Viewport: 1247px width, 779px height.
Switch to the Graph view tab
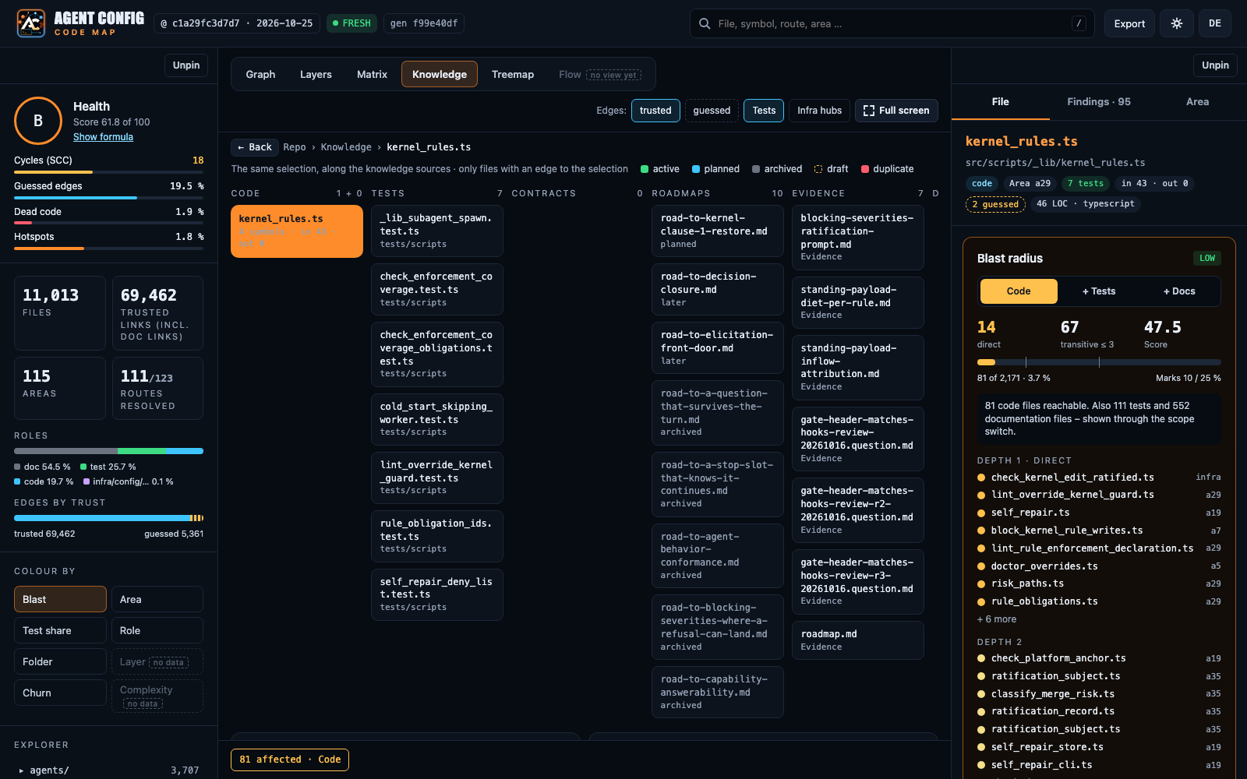[x=260, y=75]
